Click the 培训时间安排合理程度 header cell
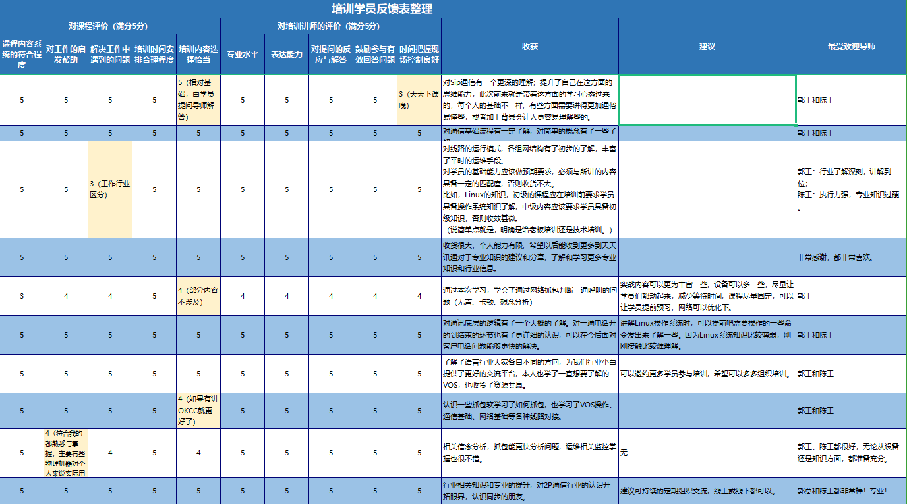 154,55
